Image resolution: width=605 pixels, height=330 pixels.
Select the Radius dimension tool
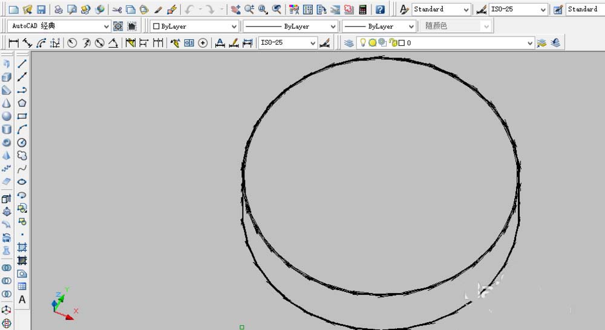point(72,43)
